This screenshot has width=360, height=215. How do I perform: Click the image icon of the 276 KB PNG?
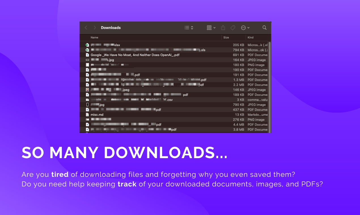pyautogui.click(x=87, y=120)
